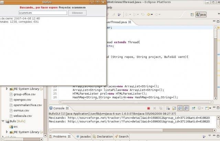Close the RetrieverThread.java editor tab
The image size is (220, 141).
[130, 22]
